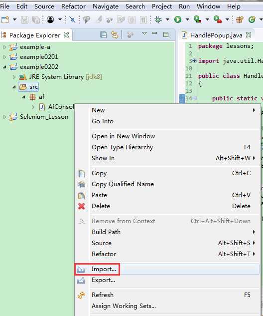This screenshot has width=263, height=316.
Task: Click the Debug bug icon
Action: click(x=158, y=19)
